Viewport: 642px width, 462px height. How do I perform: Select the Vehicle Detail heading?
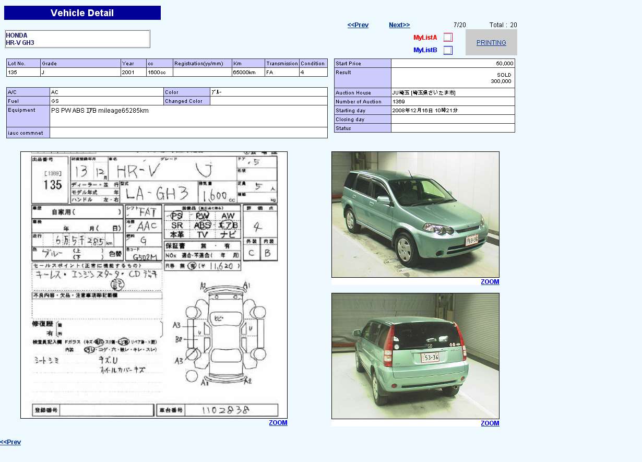pos(82,13)
